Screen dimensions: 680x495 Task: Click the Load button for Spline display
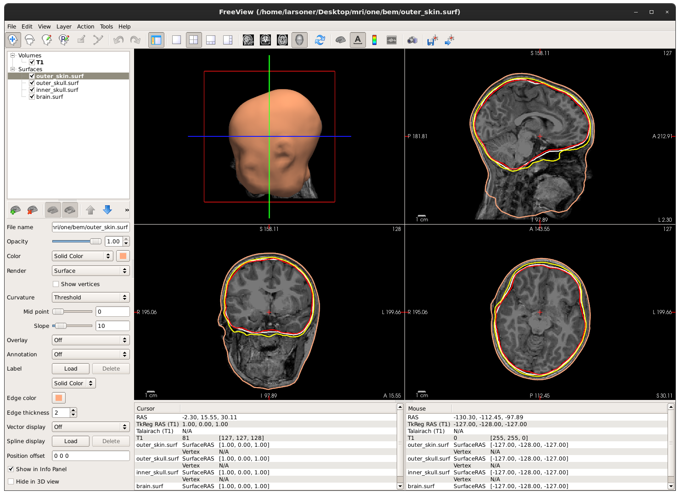point(71,441)
